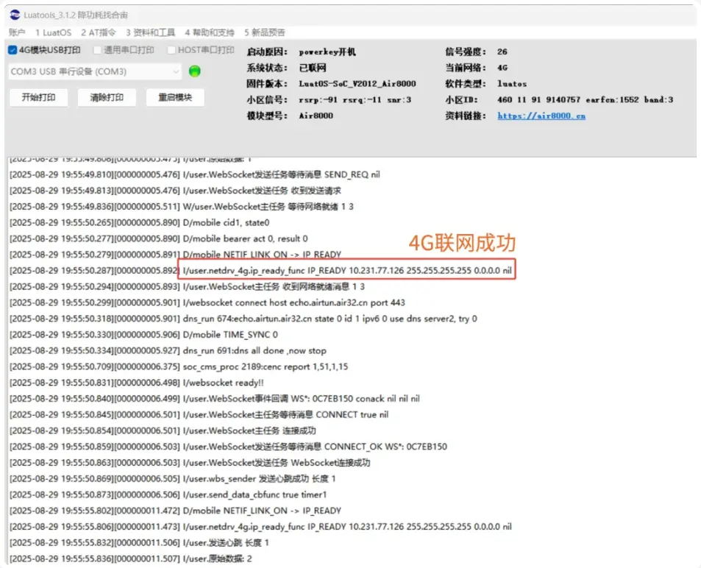This screenshot has width=701, height=568.
Task: Enable the 通用串口打印 checkbox
Action: (97, 49)
